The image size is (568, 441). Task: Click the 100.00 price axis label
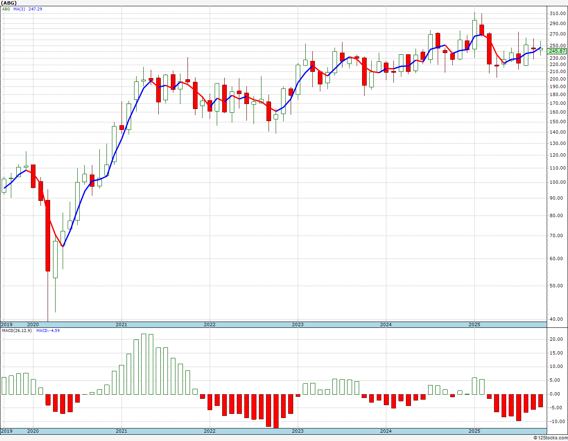point(557,182)
